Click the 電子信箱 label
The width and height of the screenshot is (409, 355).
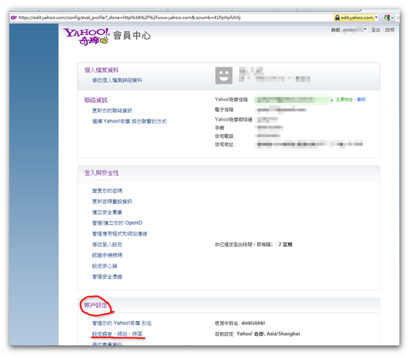(224, 110)
